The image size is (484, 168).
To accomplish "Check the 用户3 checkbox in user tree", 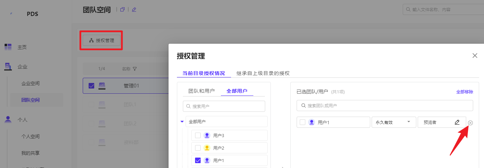I will (198, 135).
